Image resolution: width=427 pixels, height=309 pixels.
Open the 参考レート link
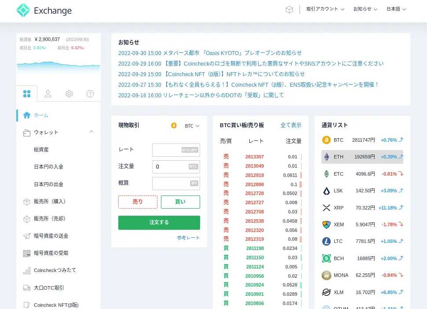(x=188, y=238)
